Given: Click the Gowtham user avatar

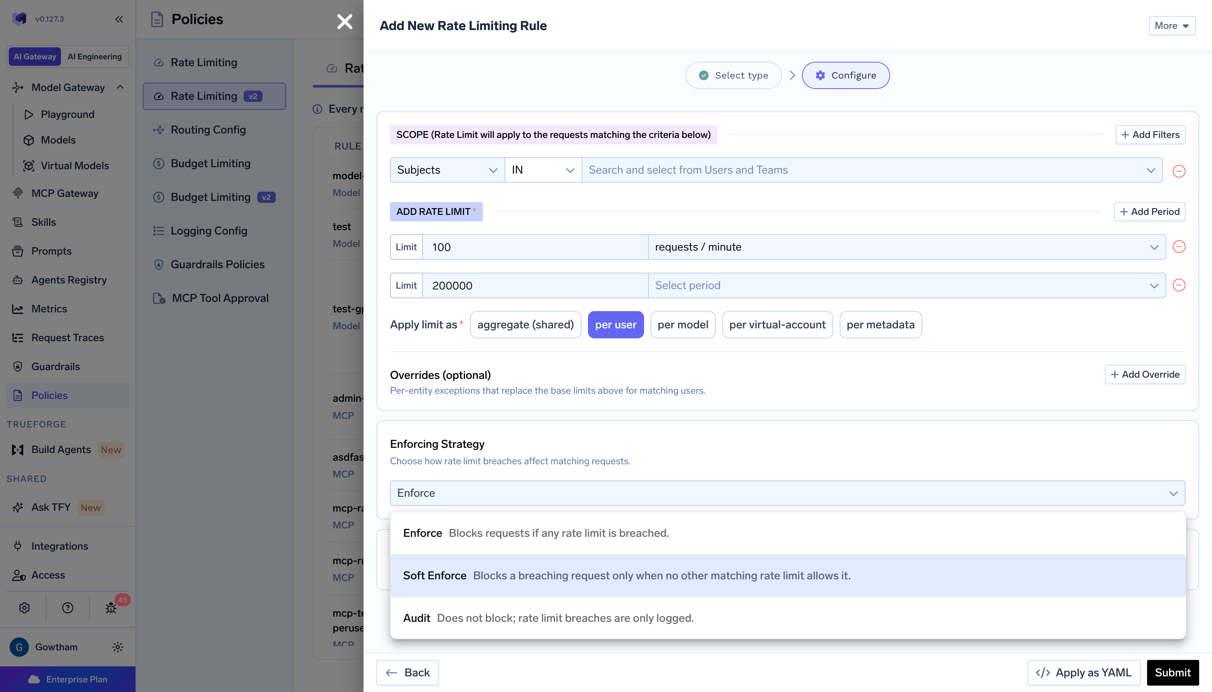Looking at the screenshot, I should (x=19, y=647).
